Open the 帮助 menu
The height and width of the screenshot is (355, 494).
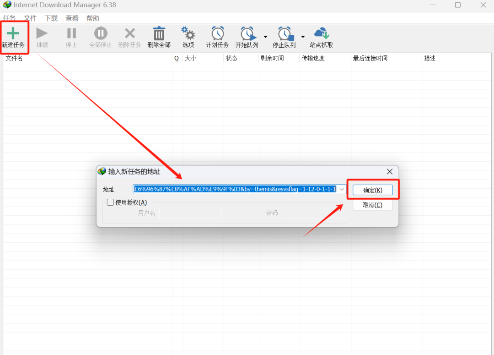(x=92, y=18)
